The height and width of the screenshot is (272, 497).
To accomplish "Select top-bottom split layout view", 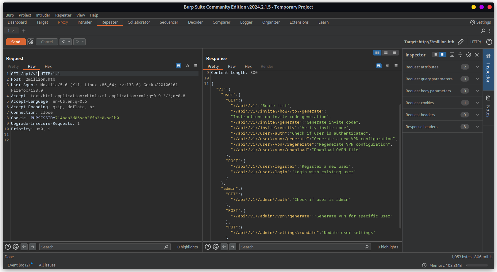I will 386,53.
